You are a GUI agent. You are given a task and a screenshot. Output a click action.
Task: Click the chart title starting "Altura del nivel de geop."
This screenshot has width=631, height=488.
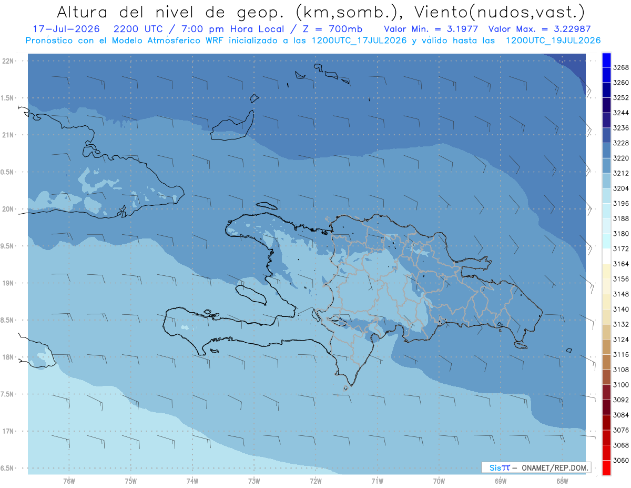tap(320, 12)
